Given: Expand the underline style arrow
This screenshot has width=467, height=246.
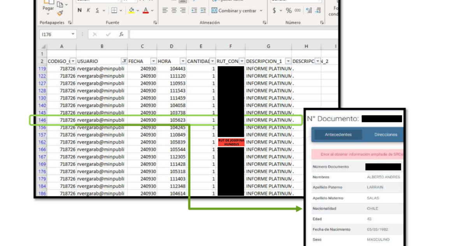Looking at the screenshot, I should click(104, 10).
